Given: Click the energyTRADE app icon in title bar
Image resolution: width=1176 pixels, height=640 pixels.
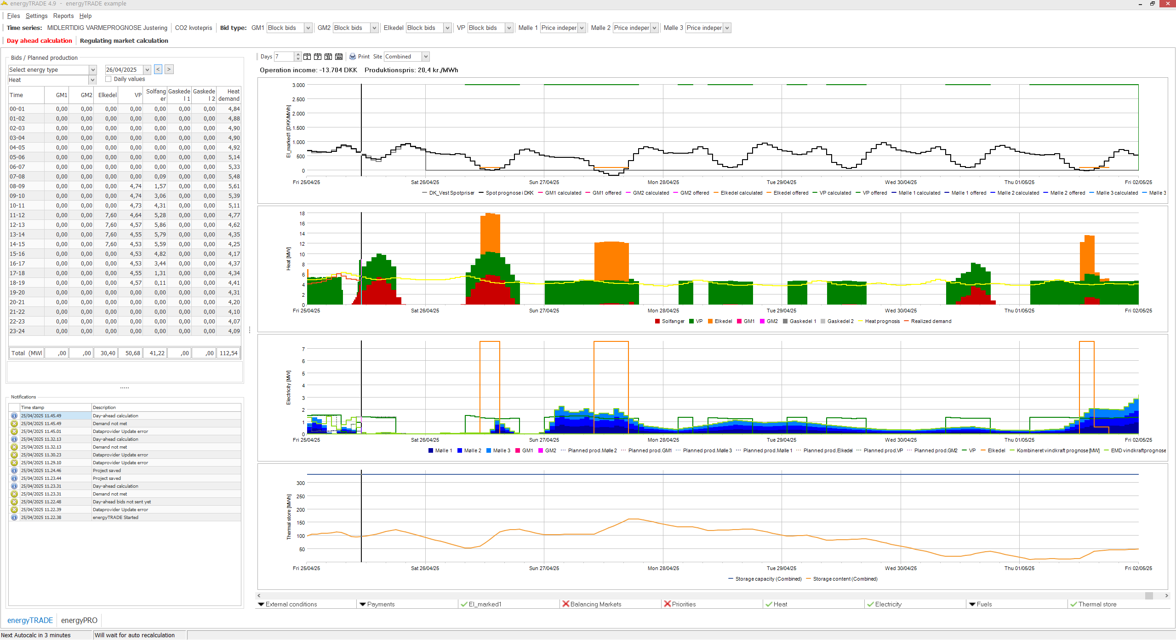Looking at the screenshot, I should coord(4,3).
